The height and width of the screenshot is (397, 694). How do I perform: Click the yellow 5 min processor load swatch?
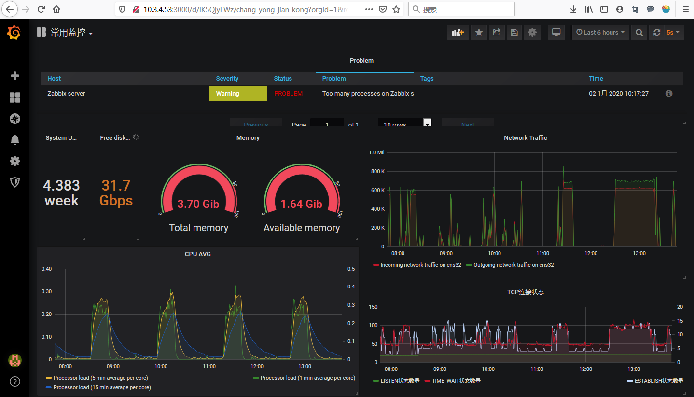[49, 378]
